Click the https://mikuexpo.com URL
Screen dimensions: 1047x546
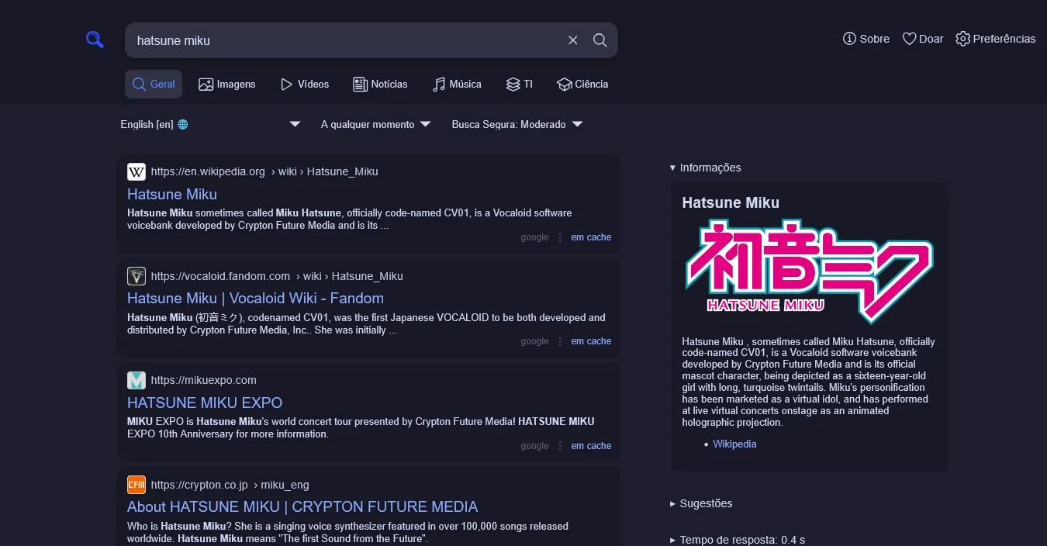tap(203, 380)
